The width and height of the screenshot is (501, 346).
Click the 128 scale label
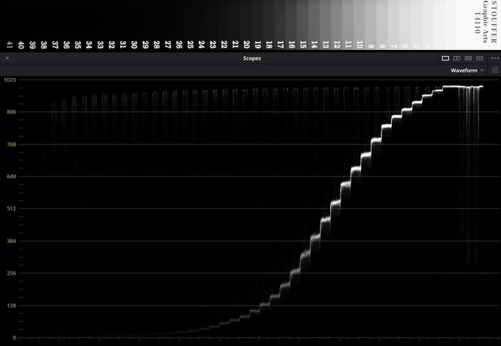pos(11,306)
